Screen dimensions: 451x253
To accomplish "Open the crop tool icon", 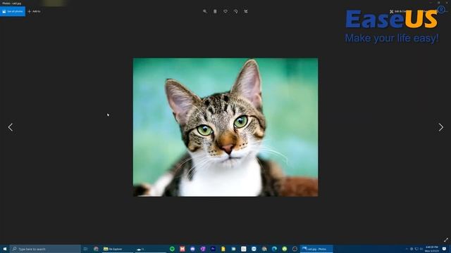I will pyautogui.click(x=246, y=11).
